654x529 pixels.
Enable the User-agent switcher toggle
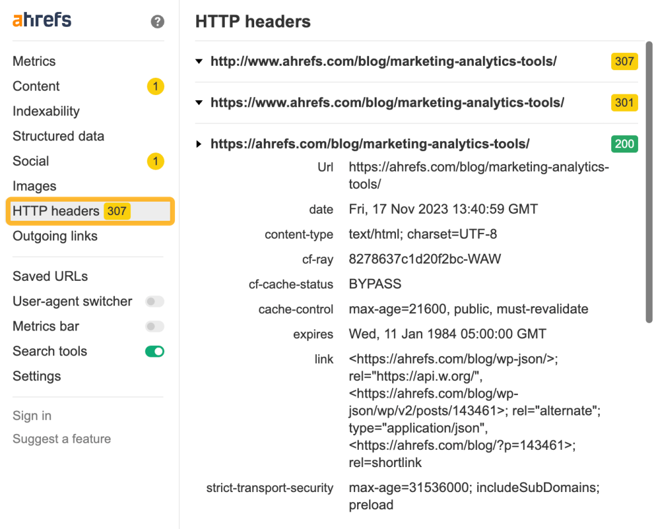coord(155,301)
